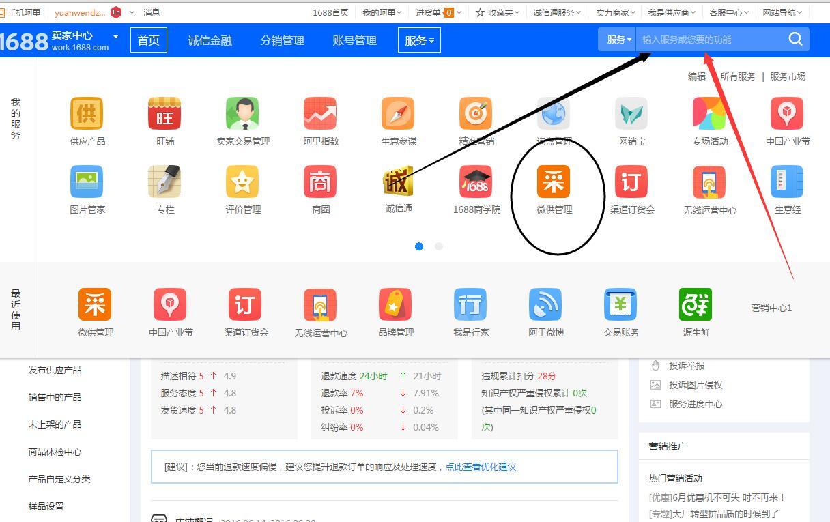830x522 pixels.
Task: Open the 阿里微博 icon
Action: [x=545, y=304]
